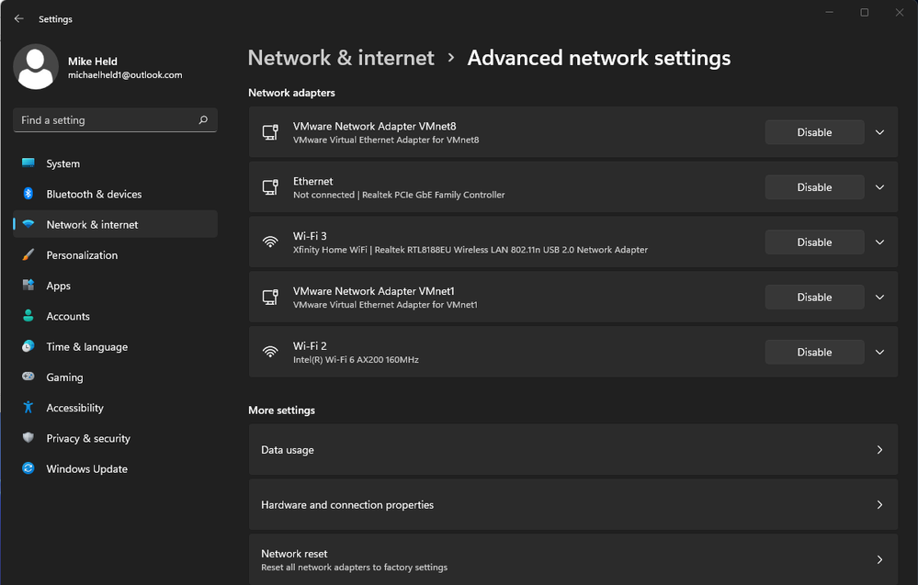918x585 pixels.
Task: Click the Personalization paintbrush icon
Action: coord(28,254)
